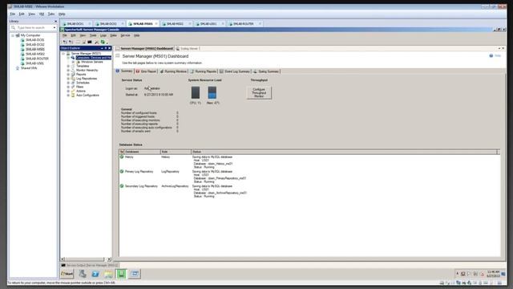Close the SMLAB-MS01 VM tab

coord(156,24)
